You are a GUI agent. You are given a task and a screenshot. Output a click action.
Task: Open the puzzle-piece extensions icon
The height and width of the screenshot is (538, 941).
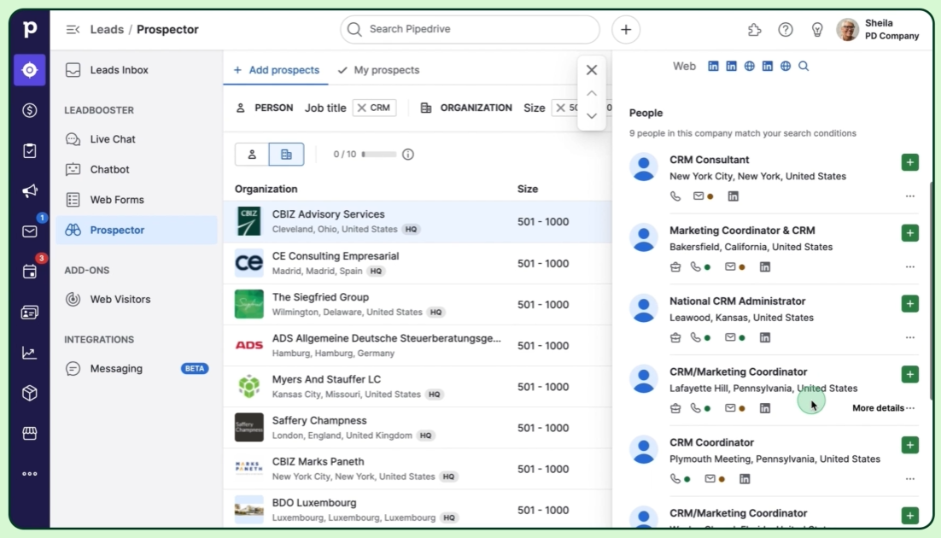click(x=754, y=29)
